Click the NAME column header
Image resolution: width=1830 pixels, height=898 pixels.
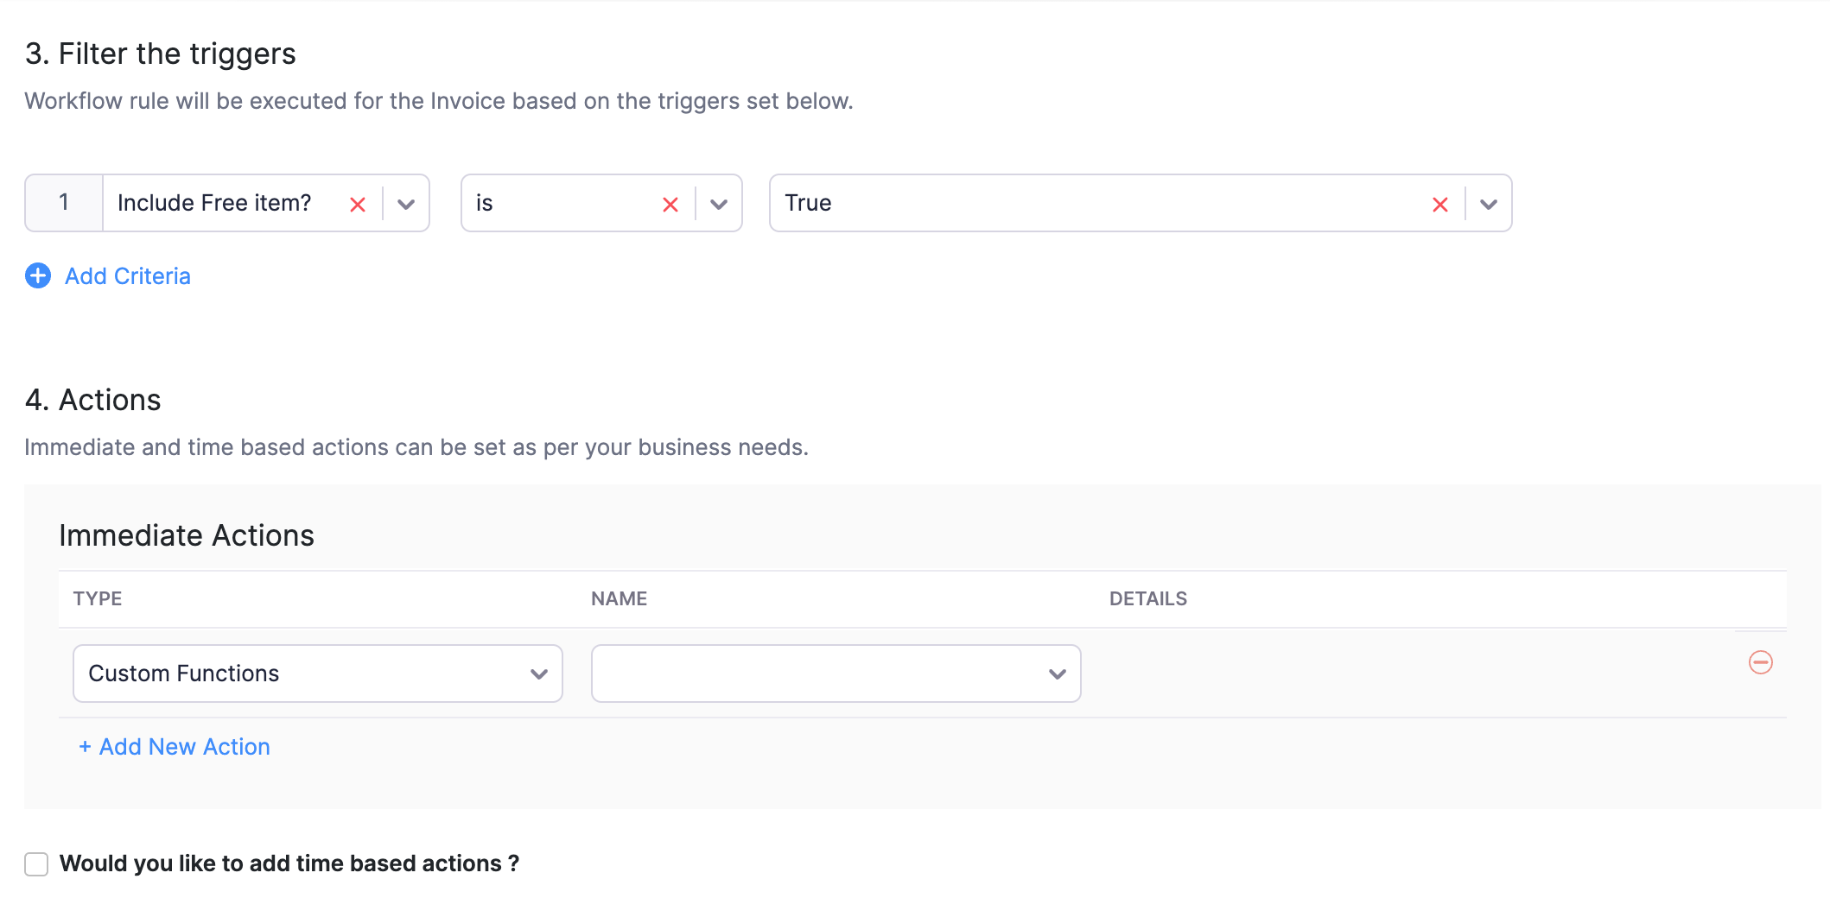[619, 598]
